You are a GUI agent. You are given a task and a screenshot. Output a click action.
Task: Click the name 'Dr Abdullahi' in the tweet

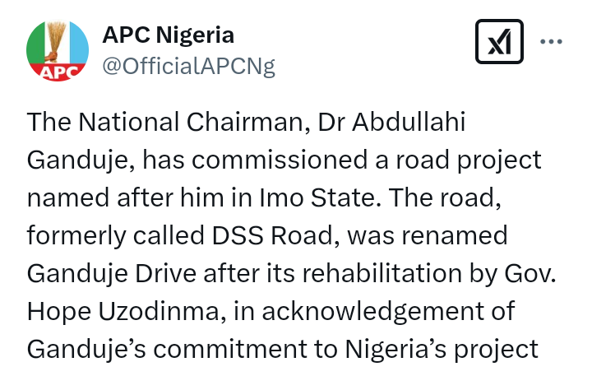pos(391,122)
